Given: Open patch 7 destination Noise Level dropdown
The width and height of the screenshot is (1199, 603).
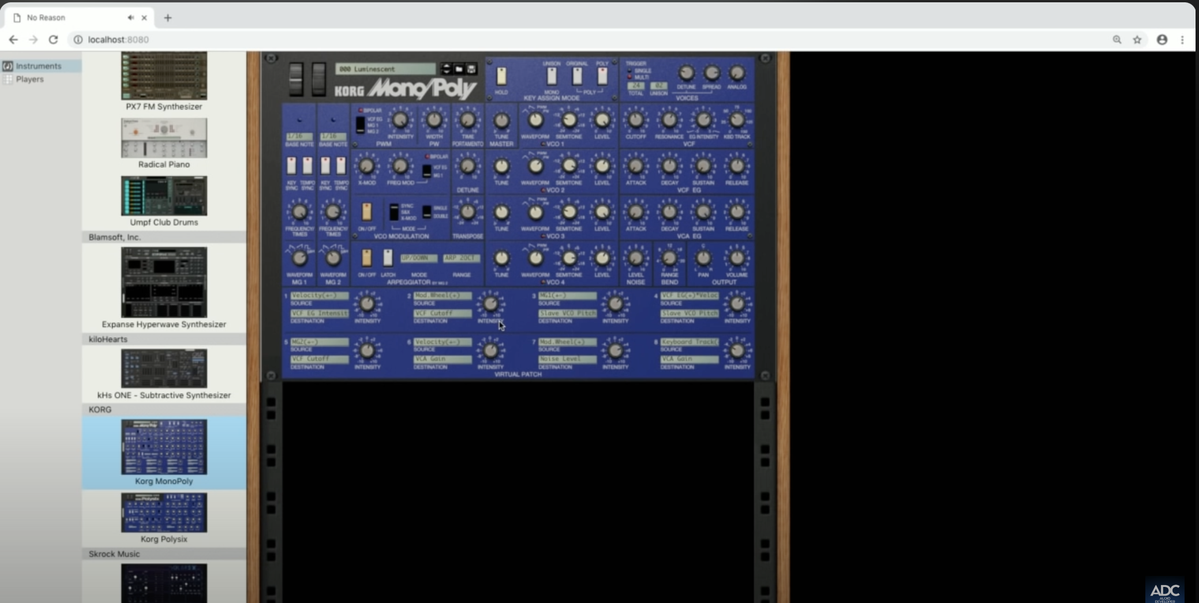Looking at the screenshot, I should coord(567,359).
